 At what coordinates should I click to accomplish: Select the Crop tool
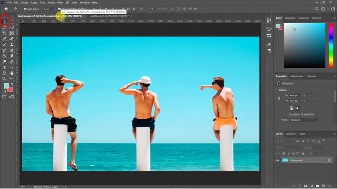(x=4, y=33)
